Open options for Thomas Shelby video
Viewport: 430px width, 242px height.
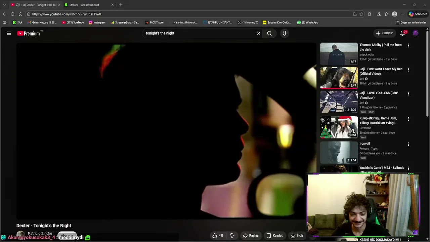(408, 45)
